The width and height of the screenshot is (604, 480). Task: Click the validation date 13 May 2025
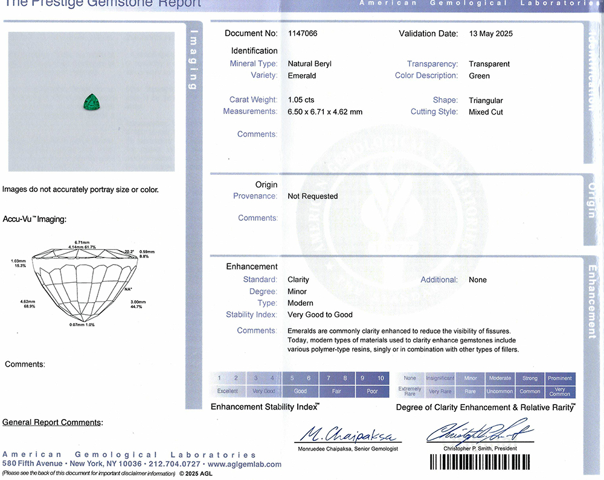point(490,33)
